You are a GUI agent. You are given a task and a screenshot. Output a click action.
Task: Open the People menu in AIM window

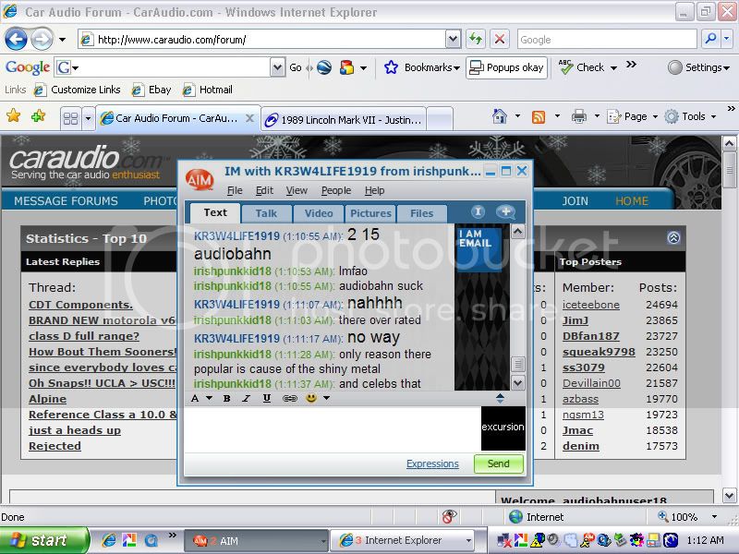(336, 190)
